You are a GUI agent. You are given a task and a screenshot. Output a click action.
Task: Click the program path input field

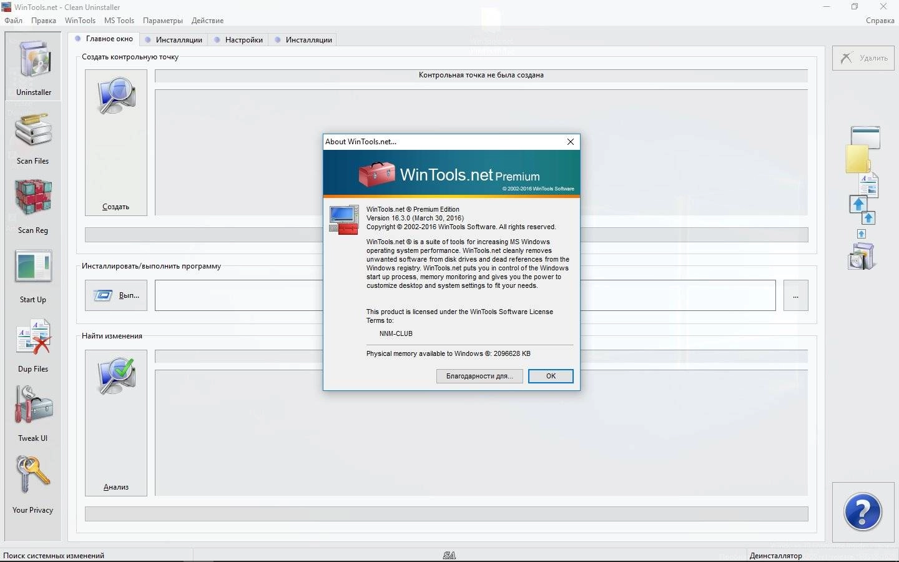pyautogui.click(x=465, y=295)
